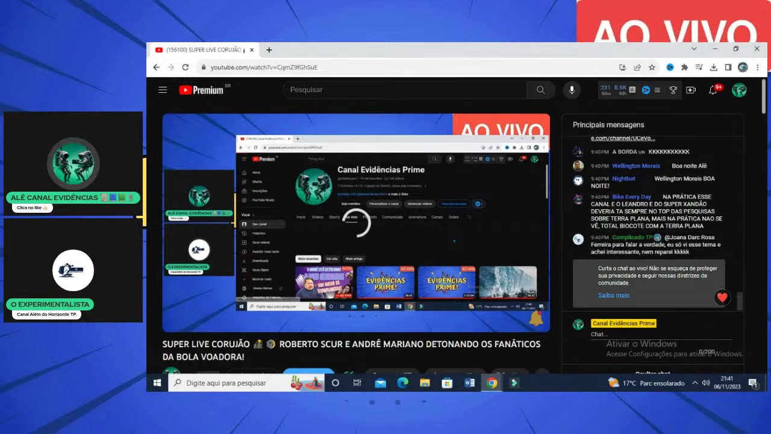This screenshot has width=771, height=434.
Task: Reload the page in Chrome
Action: coord(186,67)
